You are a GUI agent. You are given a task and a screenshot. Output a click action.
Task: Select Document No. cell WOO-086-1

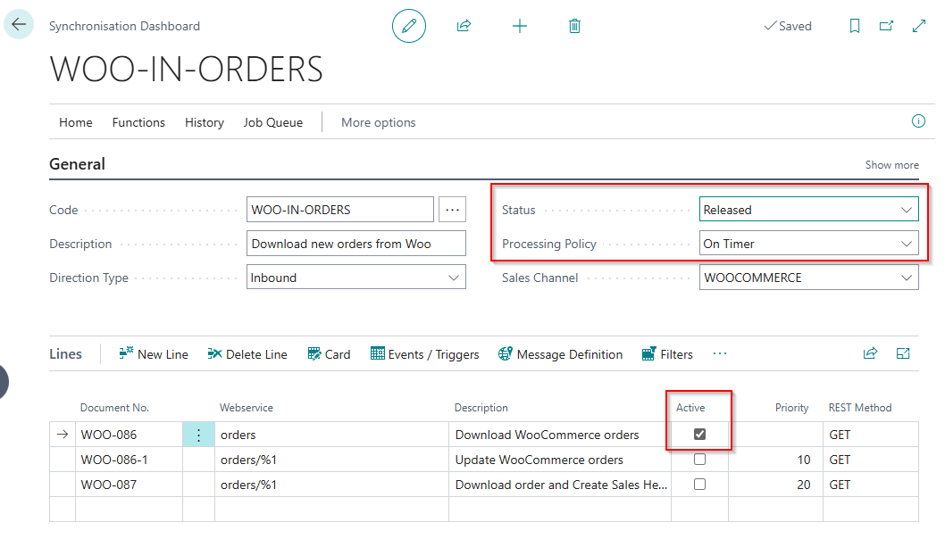click(x=129, y=460)
